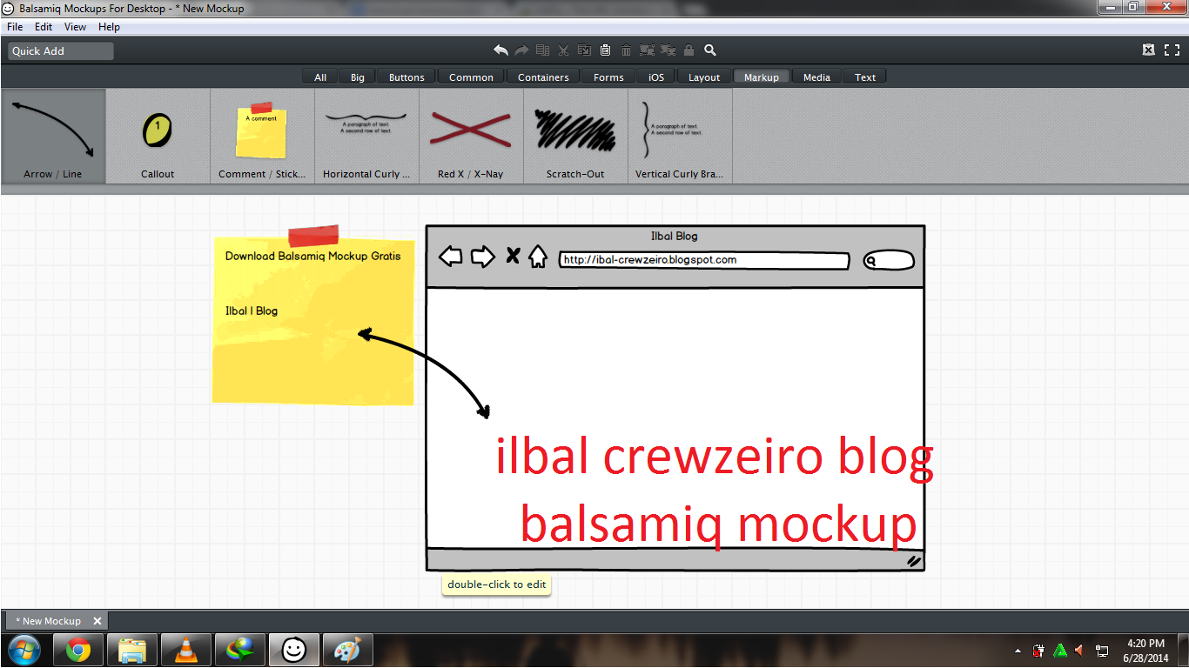Click the magnifier zoom icon in toolbar
Image resolution: width=1189 pixels, height=668 pixels.
point(710,50)
